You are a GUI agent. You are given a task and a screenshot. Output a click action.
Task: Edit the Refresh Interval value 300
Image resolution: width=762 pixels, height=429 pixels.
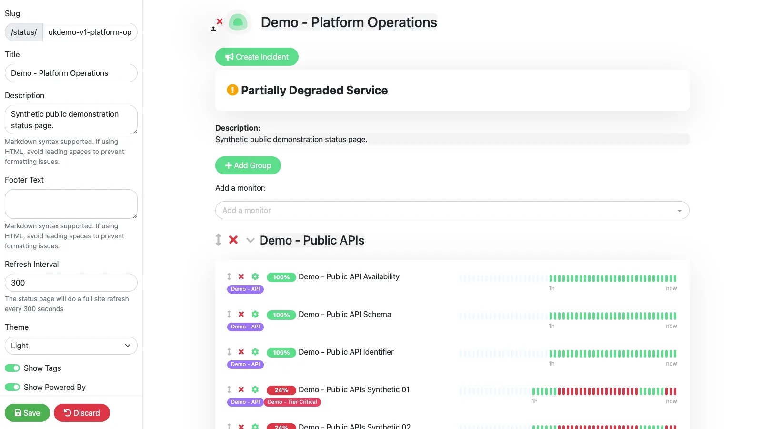pyautogui.click(x=71, y=283)
